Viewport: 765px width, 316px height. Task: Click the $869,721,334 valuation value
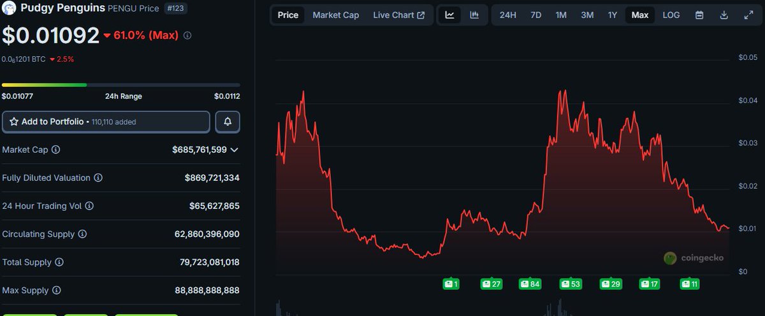coord(212,178)
